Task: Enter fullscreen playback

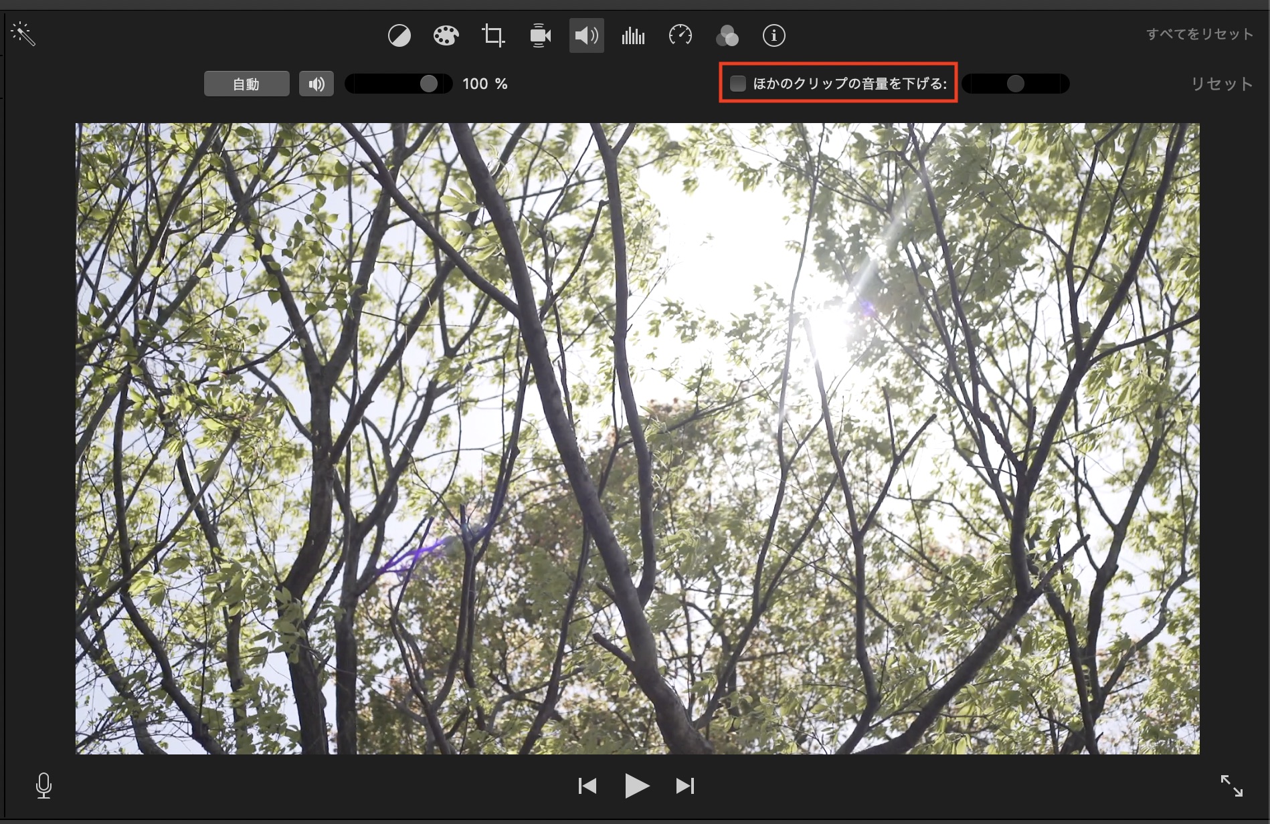Action: point(1232,786)
